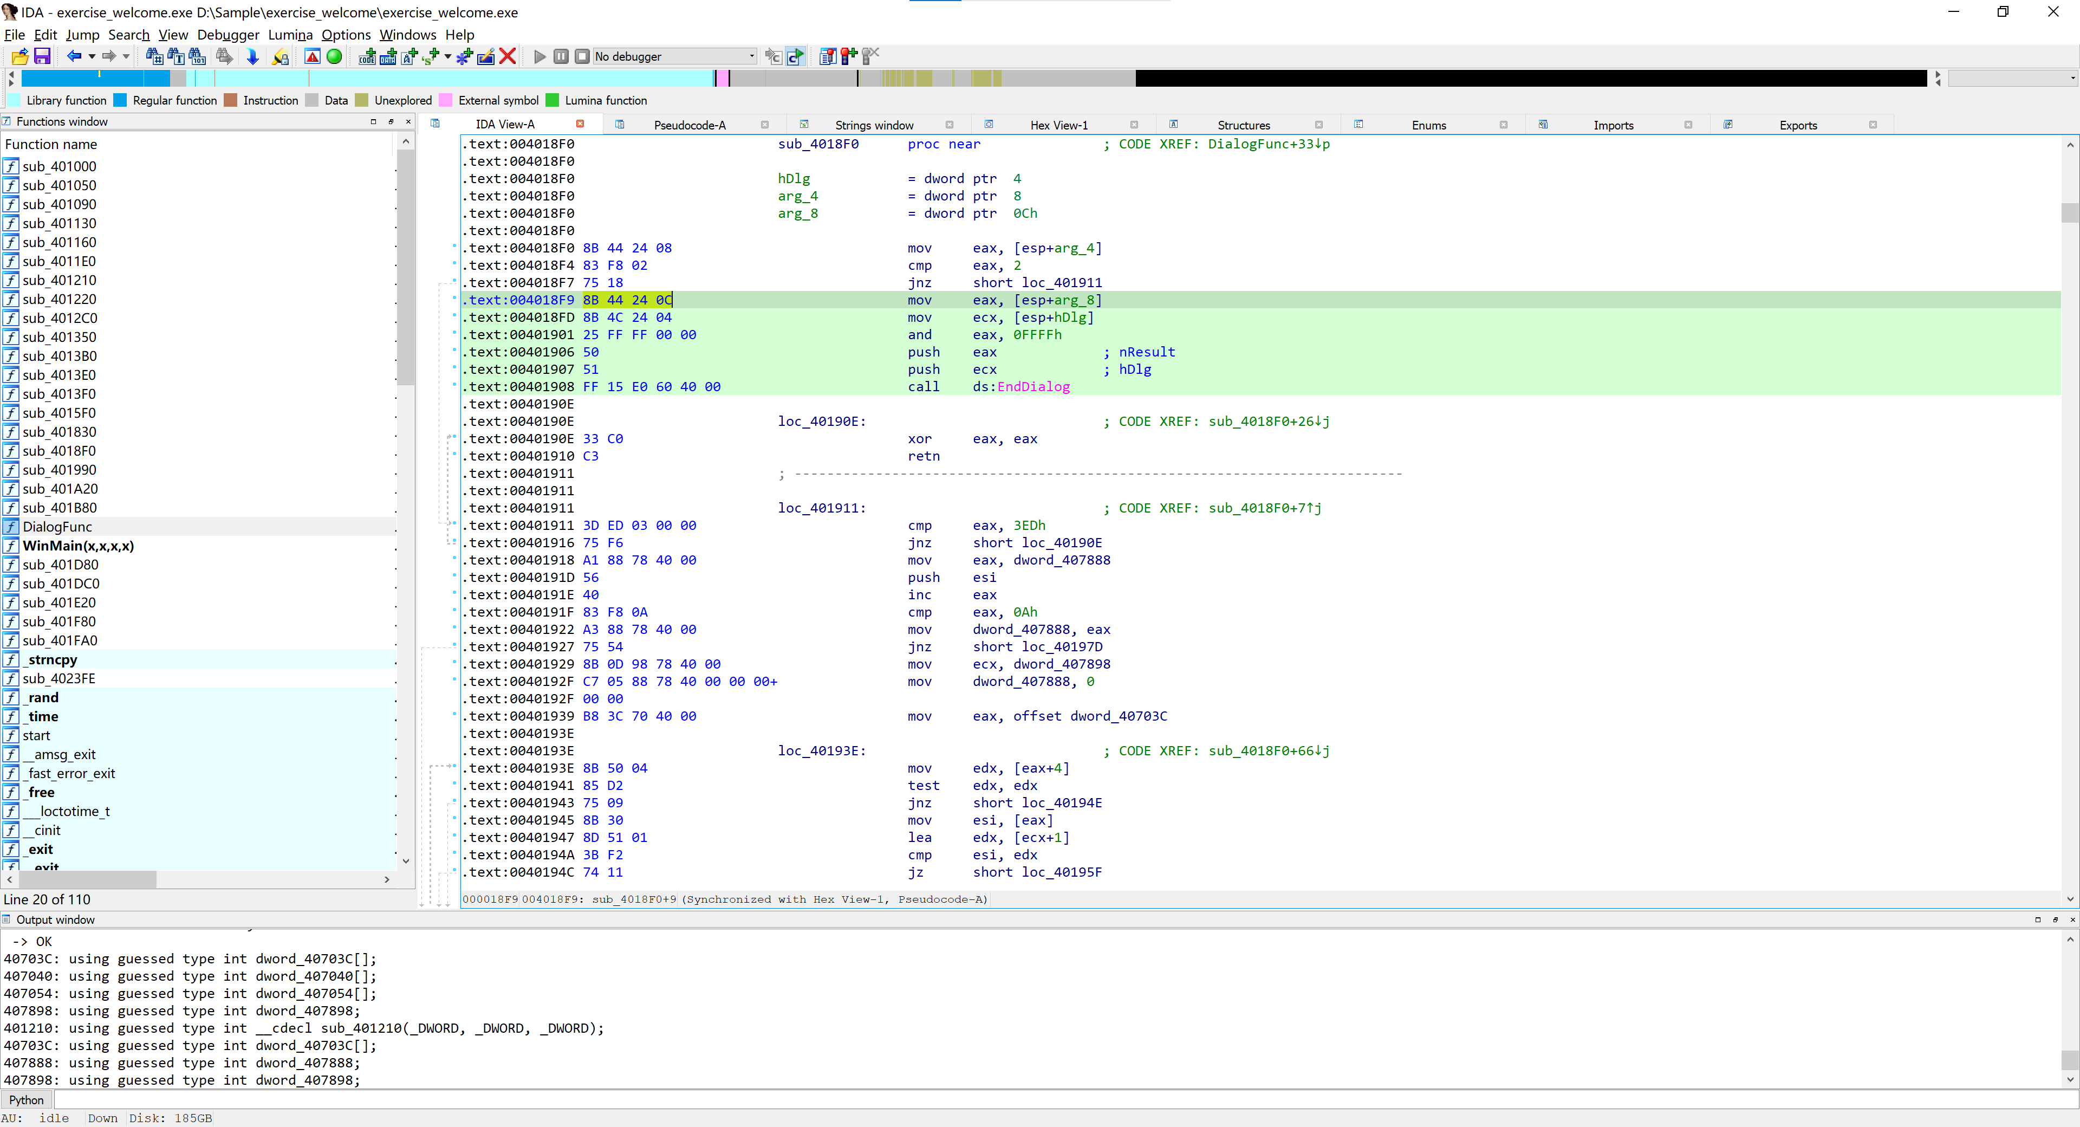The width and height of the screenshot is (2080, 1127).
Task: Open the File menu
Action: coord(15,35)
